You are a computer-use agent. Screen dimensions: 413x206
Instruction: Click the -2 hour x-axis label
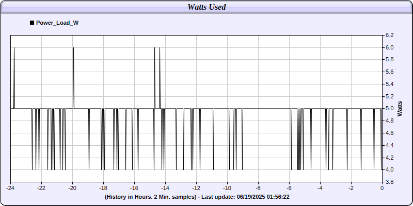coord(351,188)
